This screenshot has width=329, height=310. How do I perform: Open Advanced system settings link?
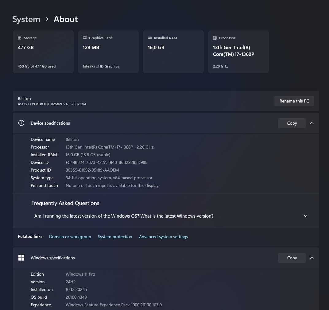tap(164, 237)
